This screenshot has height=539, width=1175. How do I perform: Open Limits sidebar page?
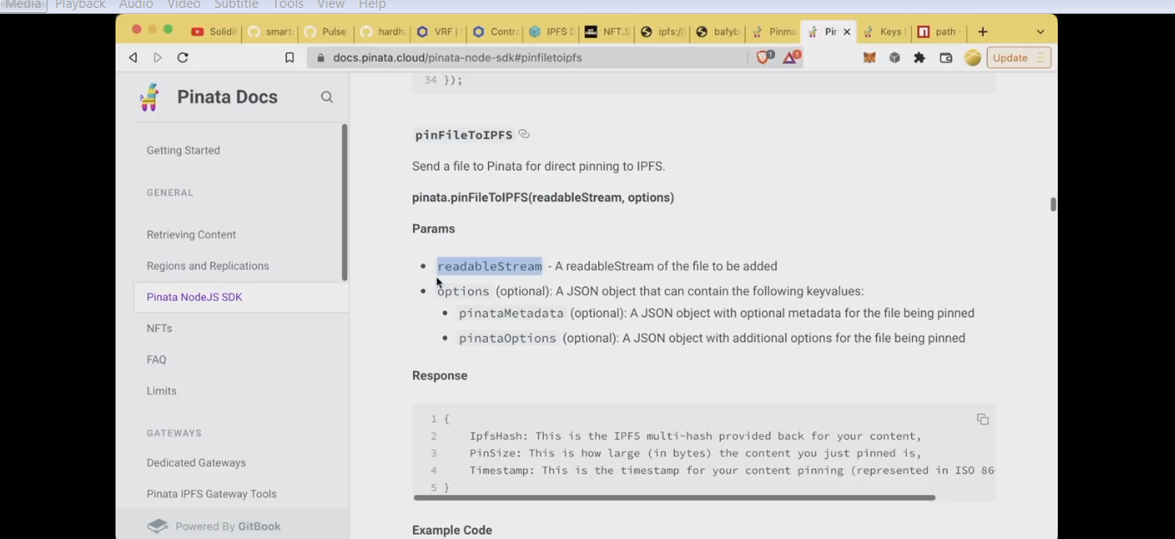(161, 391)
